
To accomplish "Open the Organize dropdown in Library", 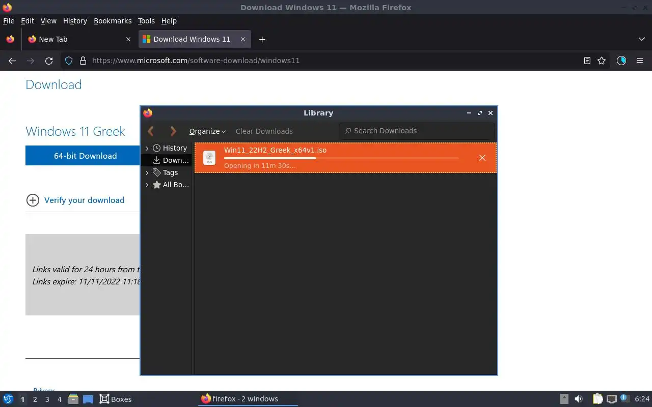I will coord(207,131).
